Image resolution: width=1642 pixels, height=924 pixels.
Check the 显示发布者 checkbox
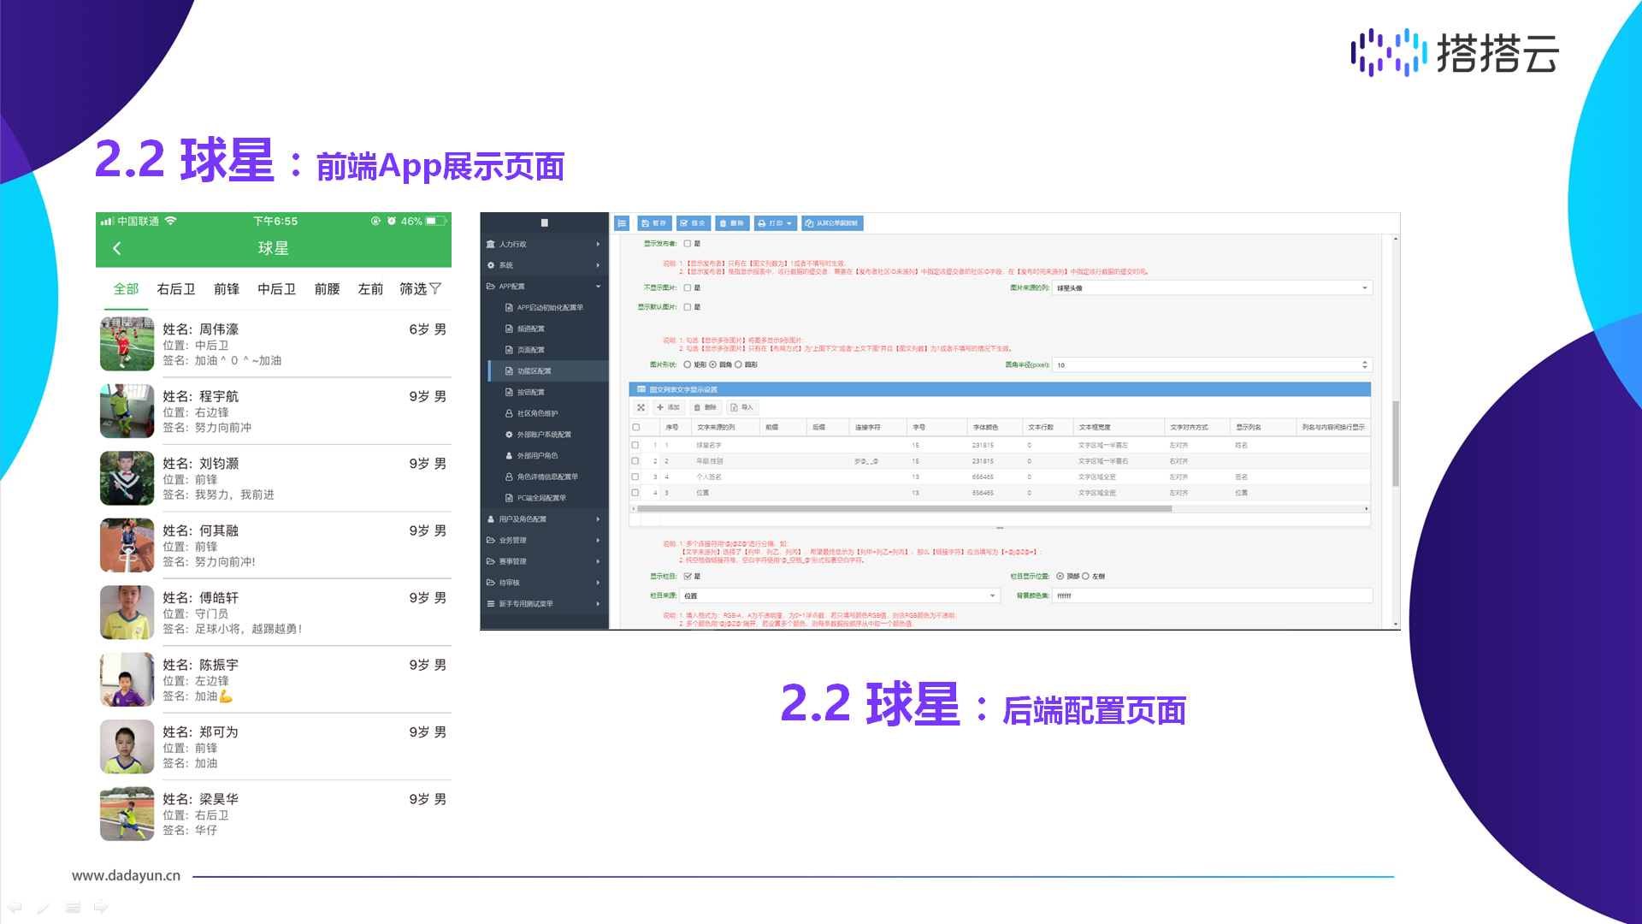(x=687, y=244)
